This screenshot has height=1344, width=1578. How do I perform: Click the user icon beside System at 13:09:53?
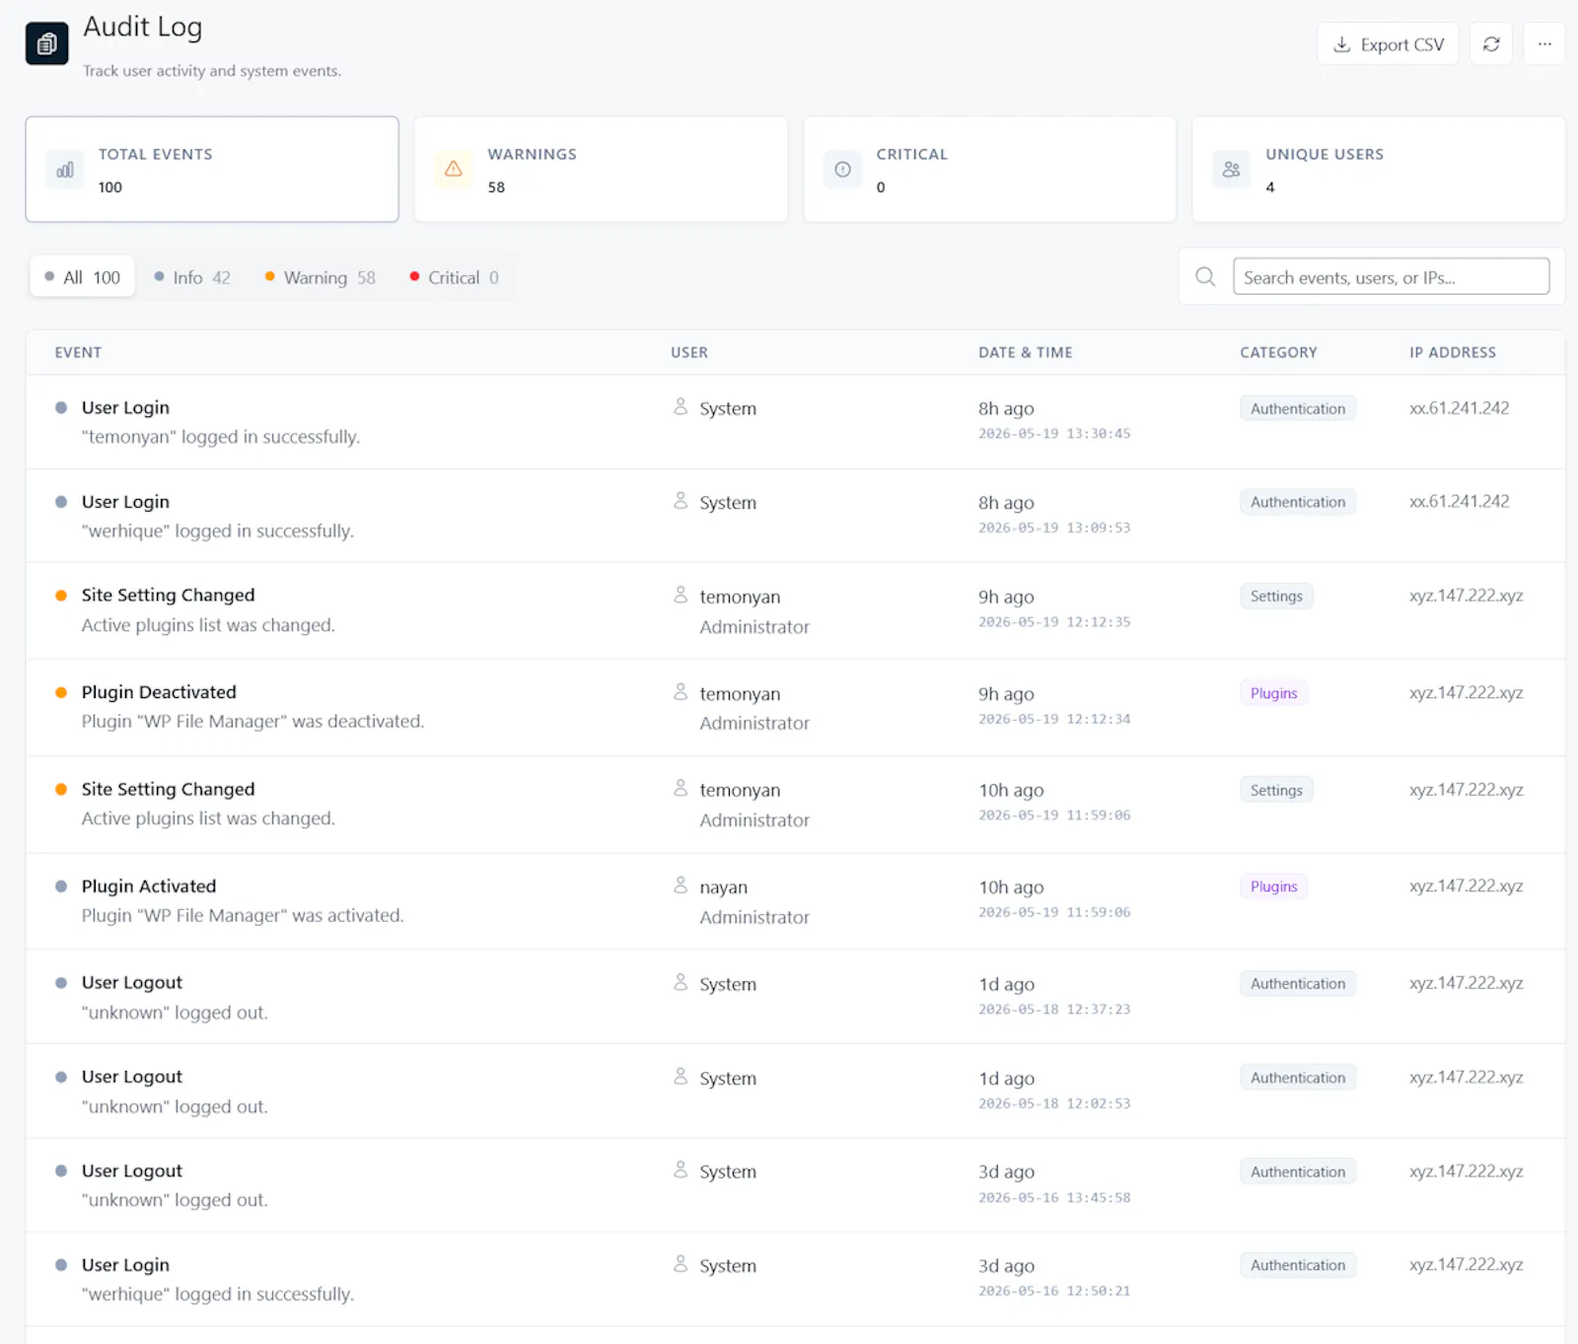click(x=681, y=501)
